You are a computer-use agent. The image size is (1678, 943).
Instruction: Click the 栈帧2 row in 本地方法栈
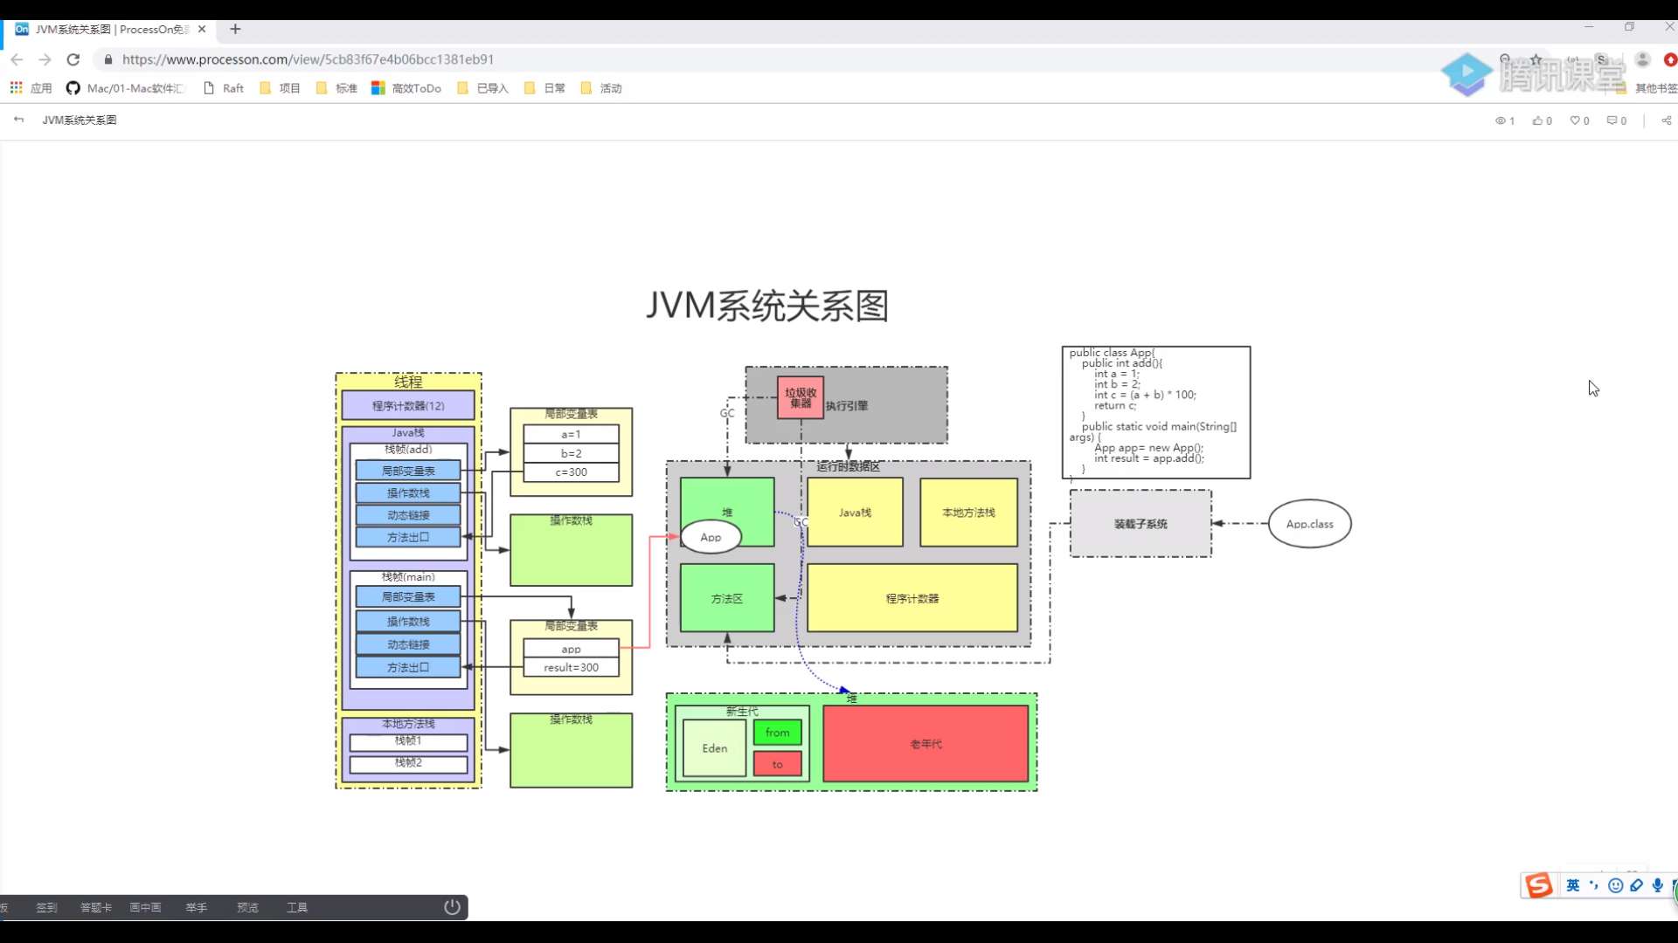[408, 763]
